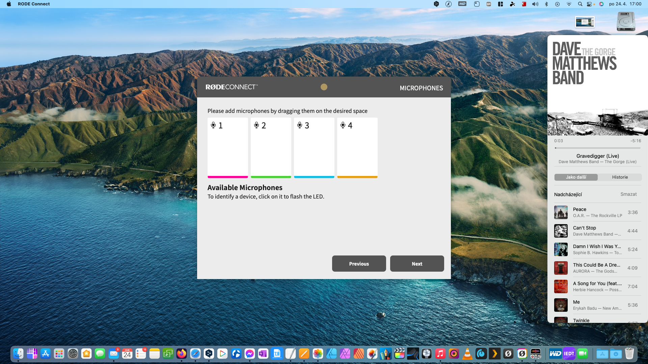This screenshot has height=364, width=648.
Task: Switch to the Jako další tab
Action: coord(576,177)
